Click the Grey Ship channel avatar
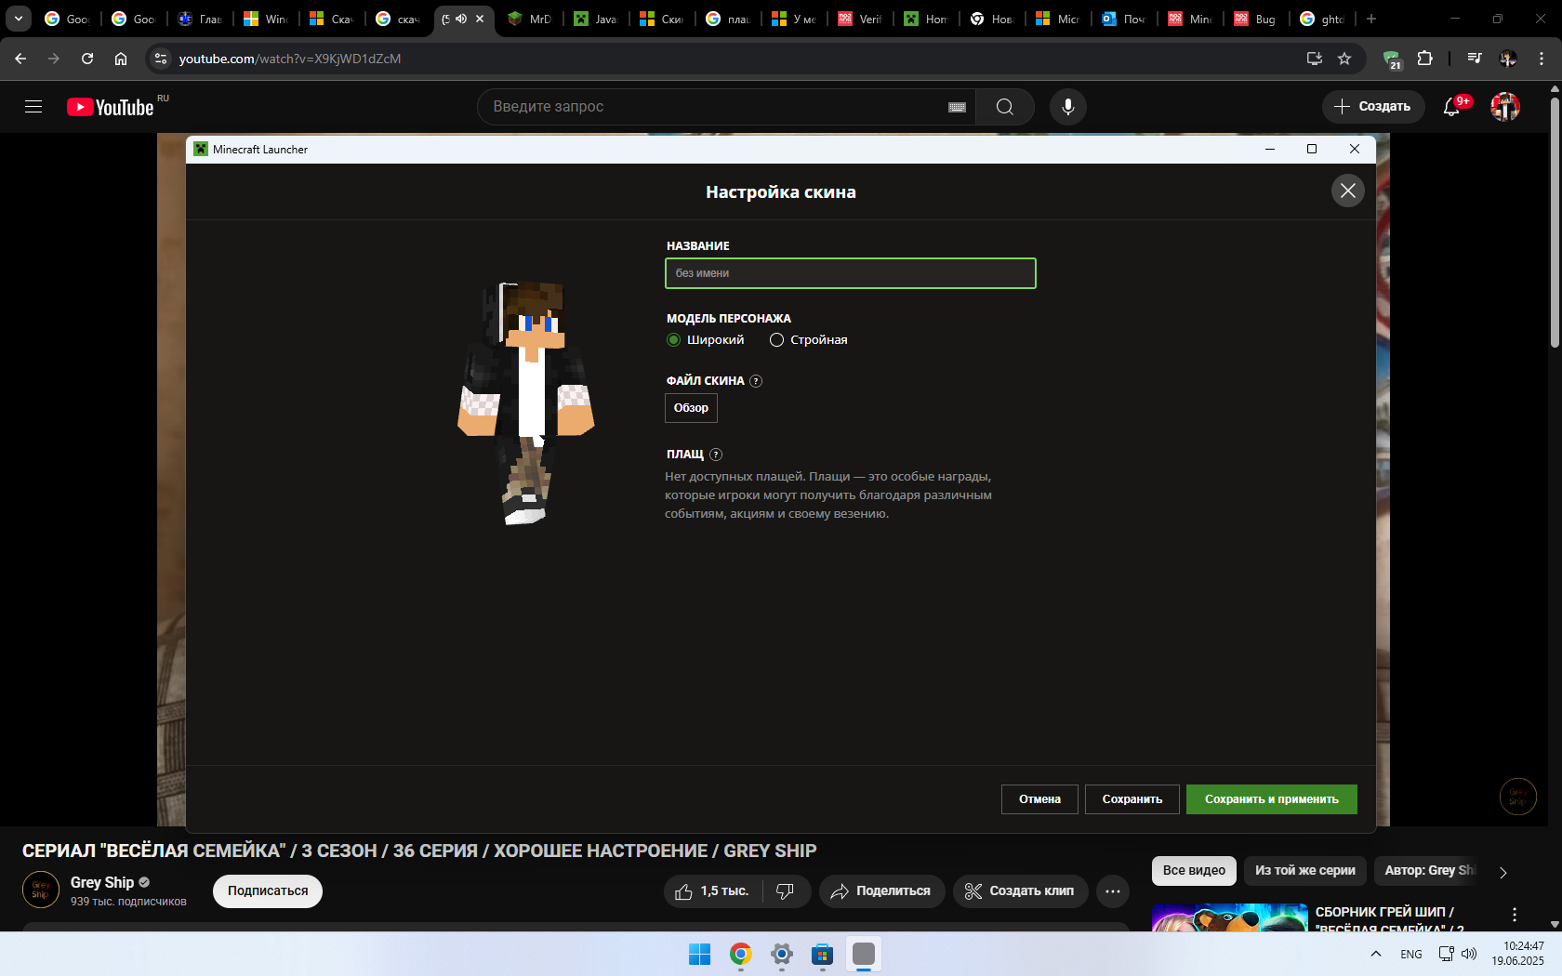 pos(41,890)
